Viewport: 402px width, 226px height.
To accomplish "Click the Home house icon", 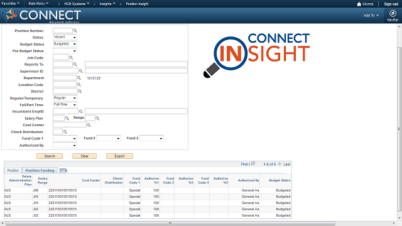I will (359, 4).
